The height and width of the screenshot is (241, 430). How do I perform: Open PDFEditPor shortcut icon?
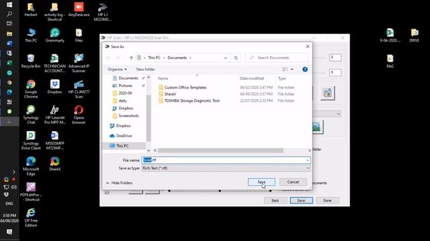pyautogui.click(x=31, y=192)
